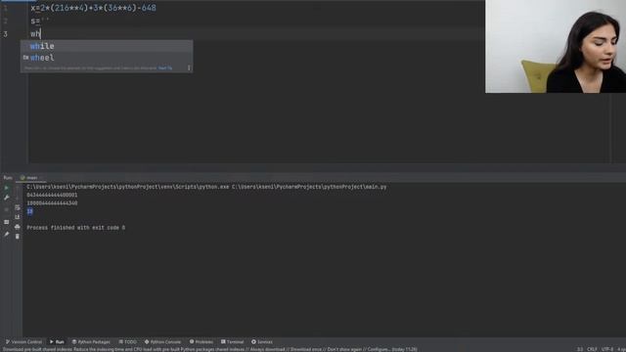Click 'Next Tip' link in completion popup
Screen dimensions: 626x352
tap(165, 68)
